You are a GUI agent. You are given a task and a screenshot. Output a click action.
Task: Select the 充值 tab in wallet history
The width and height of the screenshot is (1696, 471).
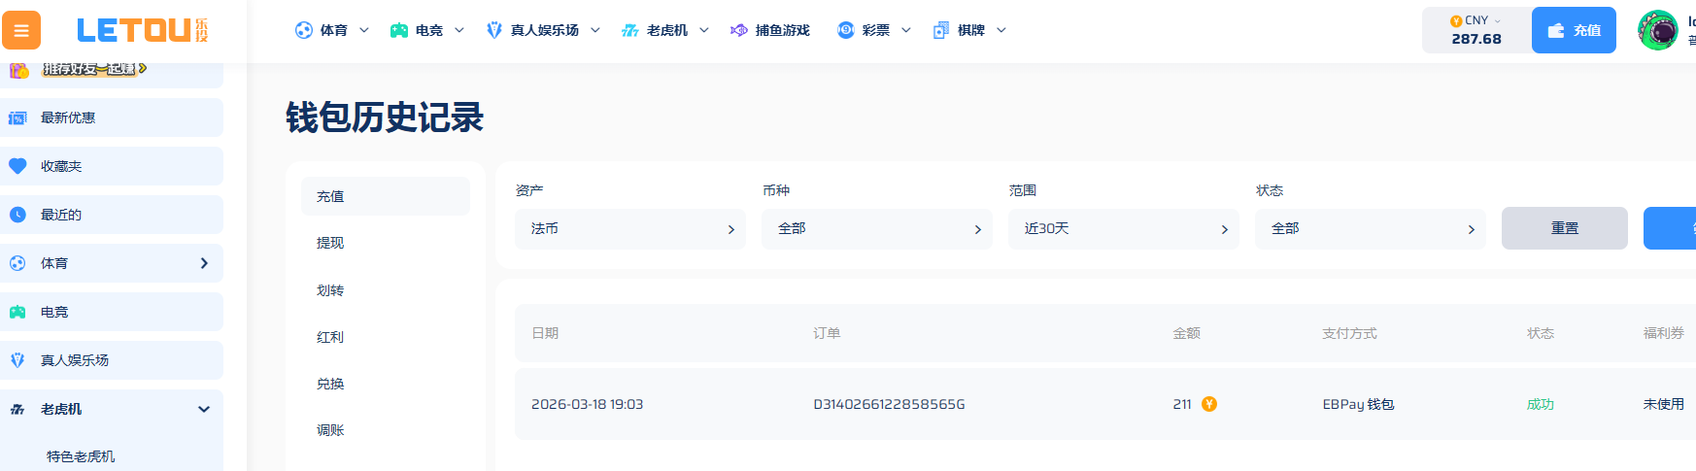point(386,196)
